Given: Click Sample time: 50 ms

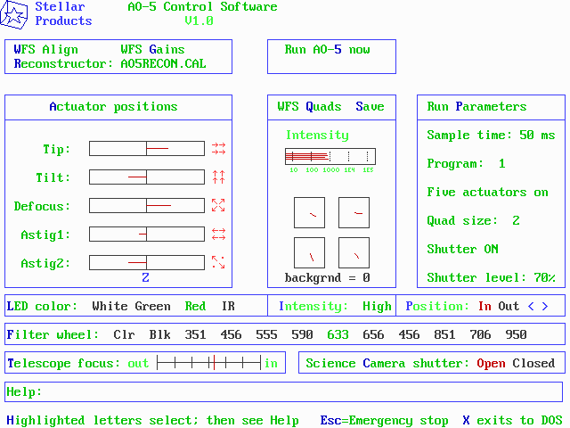Looking at the screenshot, I should (x=491, y=136).
